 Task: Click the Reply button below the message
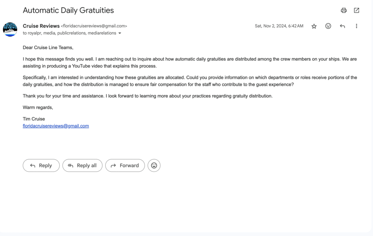[x=41, y=166]
